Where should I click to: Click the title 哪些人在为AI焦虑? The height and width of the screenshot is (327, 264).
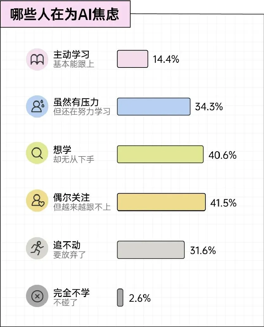pos(65,14)
